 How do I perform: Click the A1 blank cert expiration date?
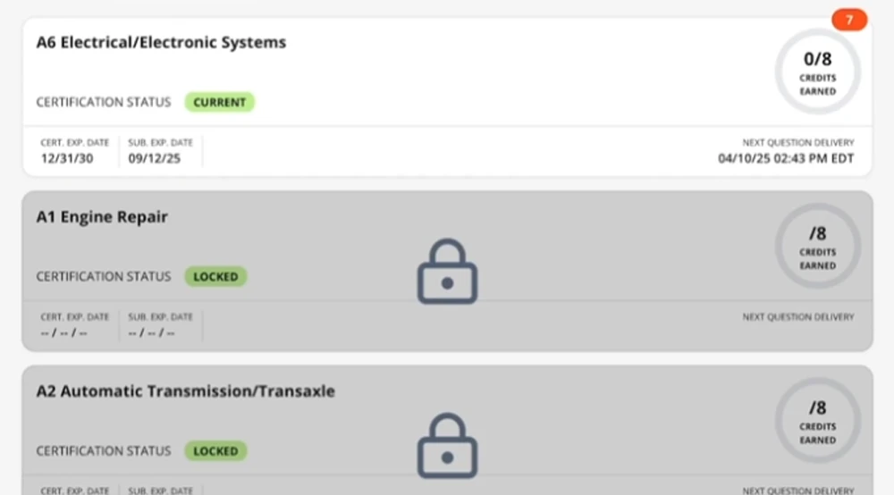(x=63, y=333)
